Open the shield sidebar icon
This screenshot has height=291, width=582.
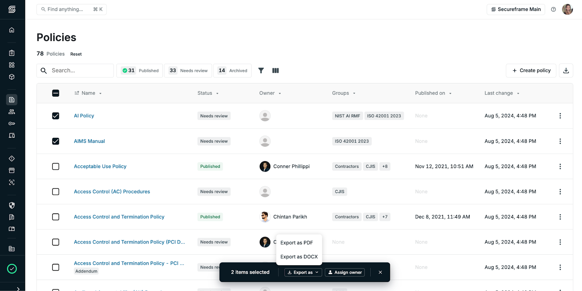12,205
